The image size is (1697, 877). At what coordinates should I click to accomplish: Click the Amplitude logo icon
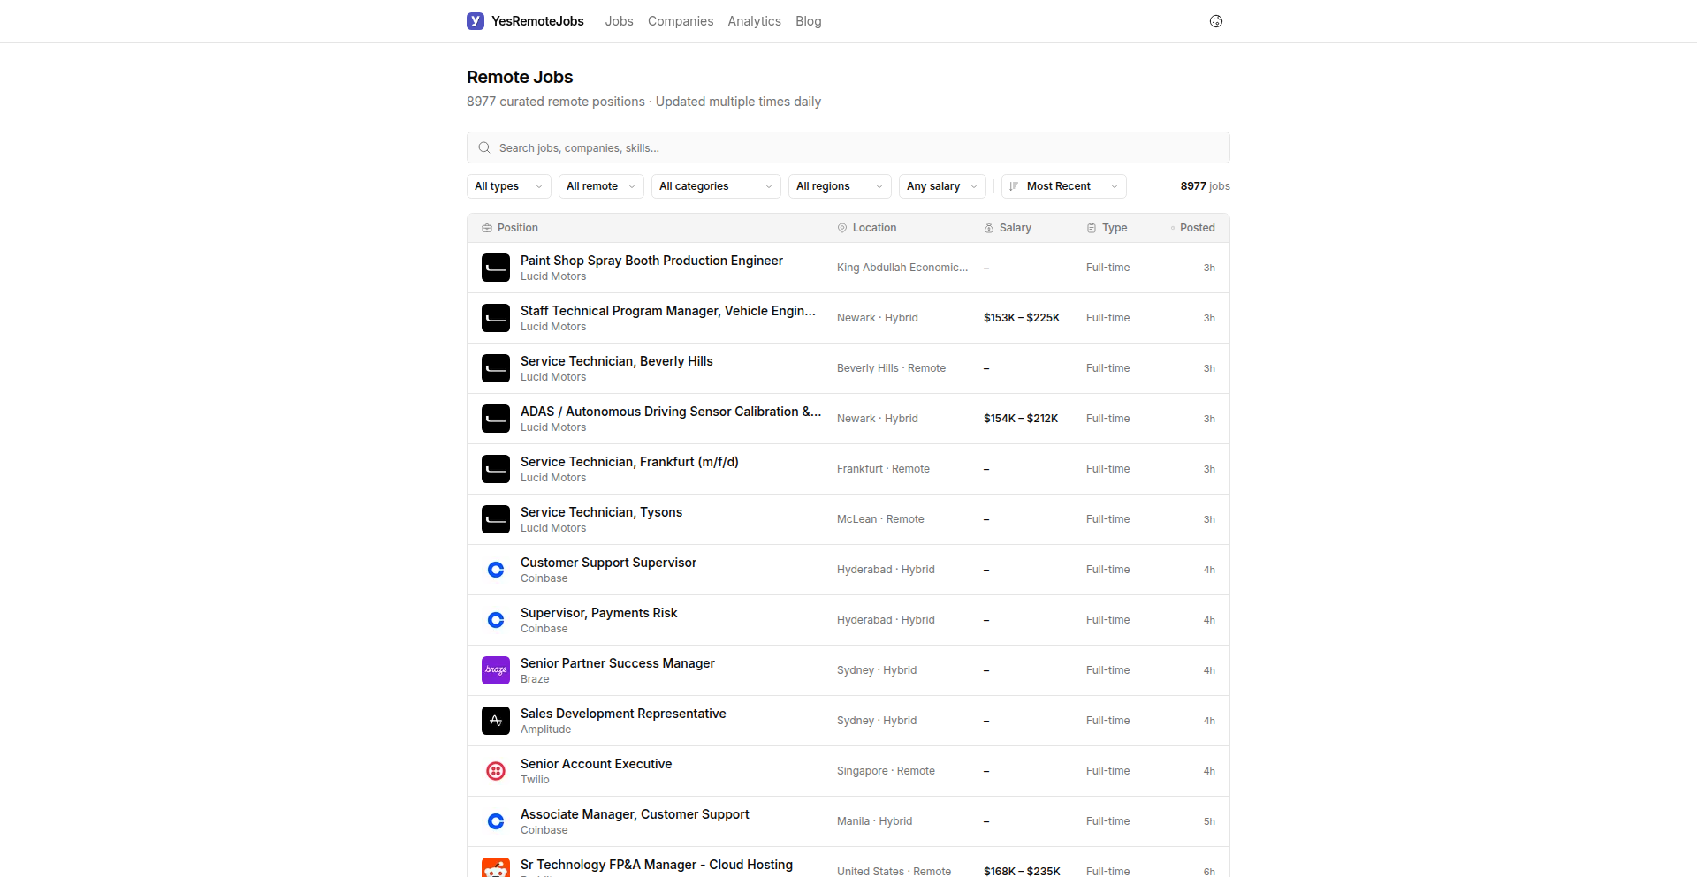coord(496,721)
